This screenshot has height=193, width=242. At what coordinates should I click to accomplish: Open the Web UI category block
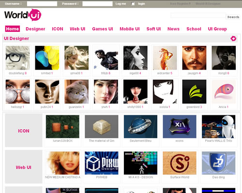coord(24,167)
